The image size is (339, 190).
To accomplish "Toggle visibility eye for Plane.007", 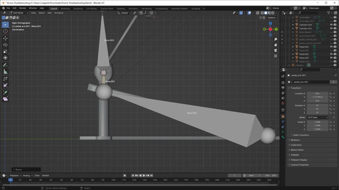I will (x=331, y=58).
